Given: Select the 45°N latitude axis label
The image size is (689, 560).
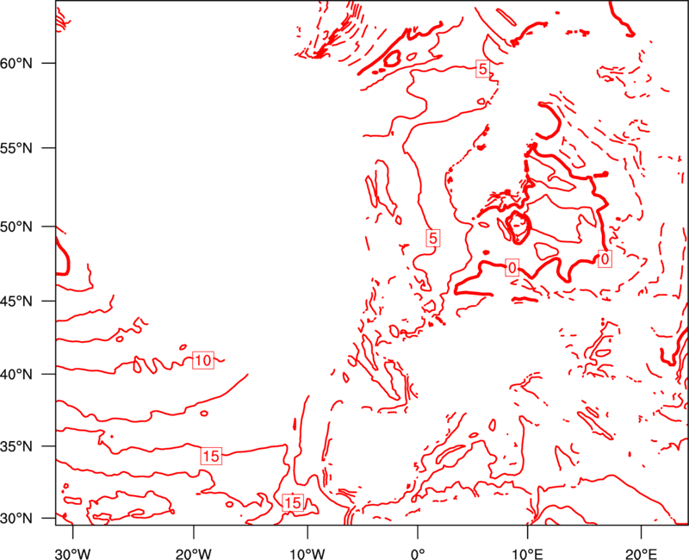Looking at the screenshot, I should pos(16,301).
